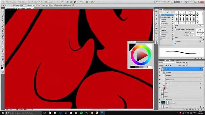Open the Deckkr. slider arrow in options bar
205x115 pixels.
coord(37,5)
